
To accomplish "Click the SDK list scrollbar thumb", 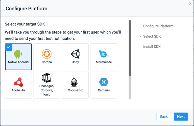I will [130, 48].
